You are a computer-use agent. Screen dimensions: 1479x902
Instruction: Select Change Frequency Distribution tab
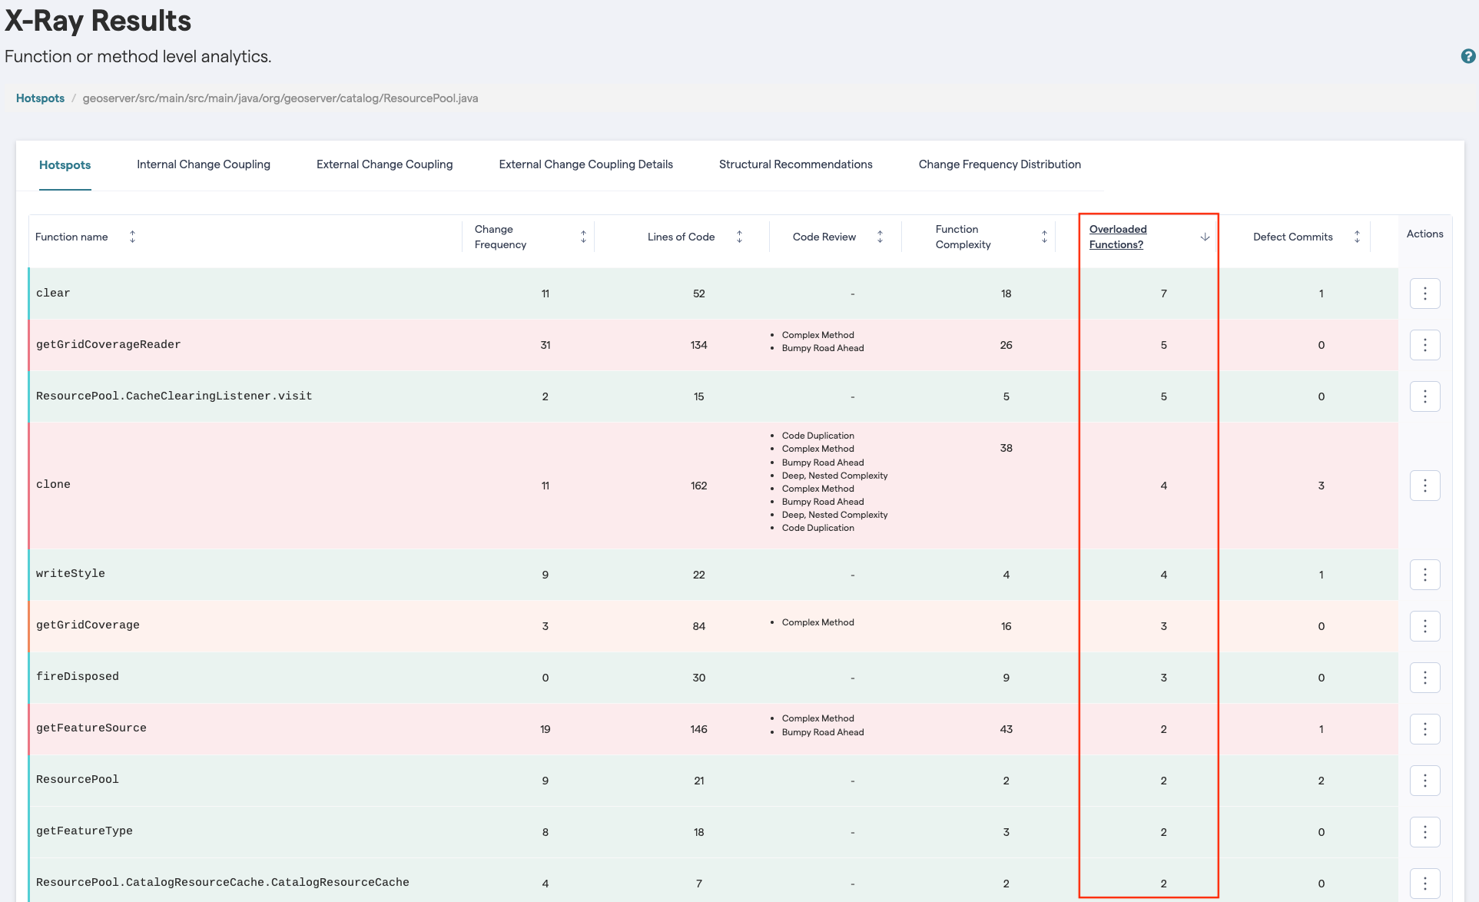coord(999,164)
